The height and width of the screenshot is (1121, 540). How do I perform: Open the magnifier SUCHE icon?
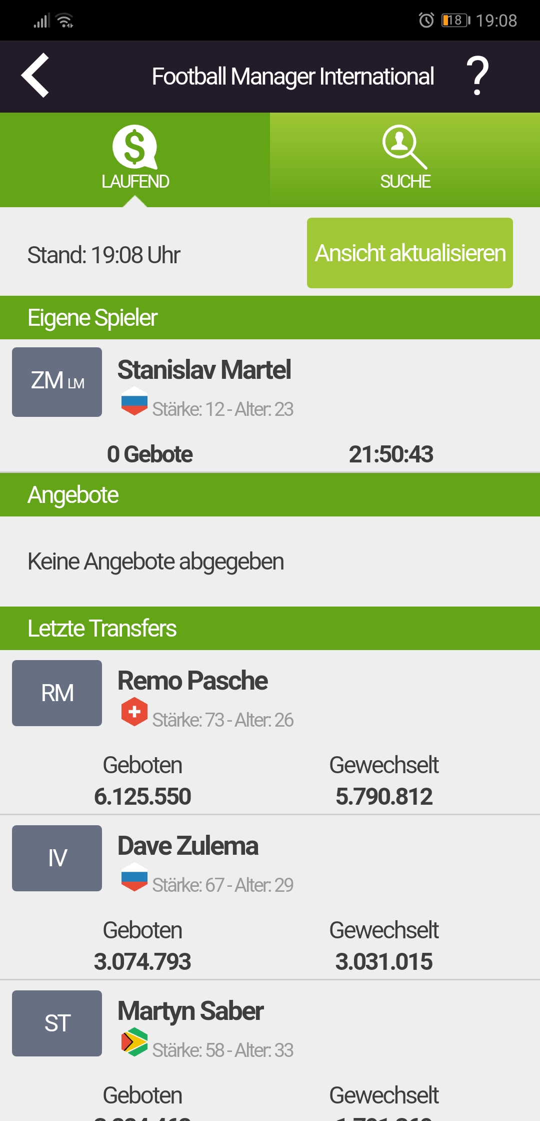point(405,147)
